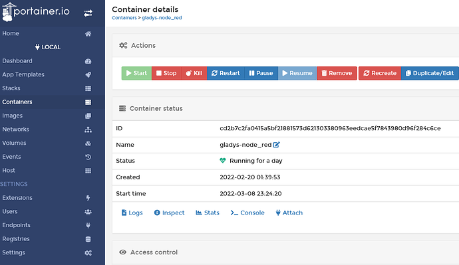Click the Resume button

[297, 73]
